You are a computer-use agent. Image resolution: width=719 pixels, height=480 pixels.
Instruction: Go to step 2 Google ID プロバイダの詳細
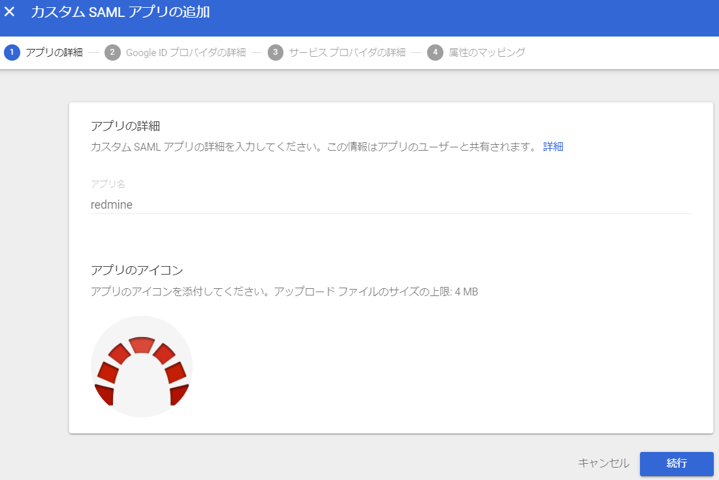click(175, 52)
